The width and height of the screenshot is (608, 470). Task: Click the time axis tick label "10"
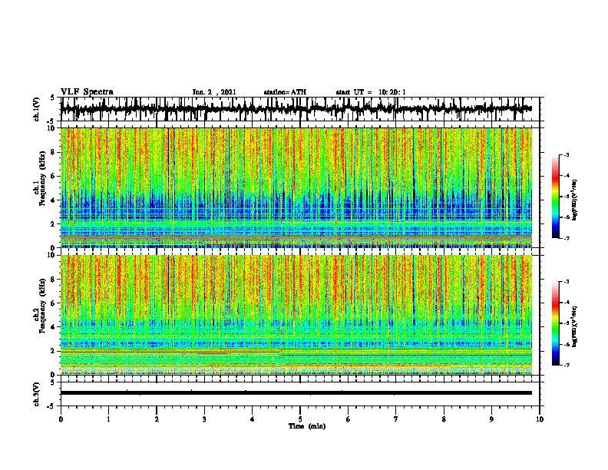pyautogui.click(x=540, y=419)
